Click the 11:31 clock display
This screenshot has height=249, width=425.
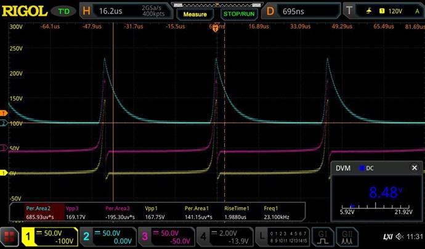[415, 237]
